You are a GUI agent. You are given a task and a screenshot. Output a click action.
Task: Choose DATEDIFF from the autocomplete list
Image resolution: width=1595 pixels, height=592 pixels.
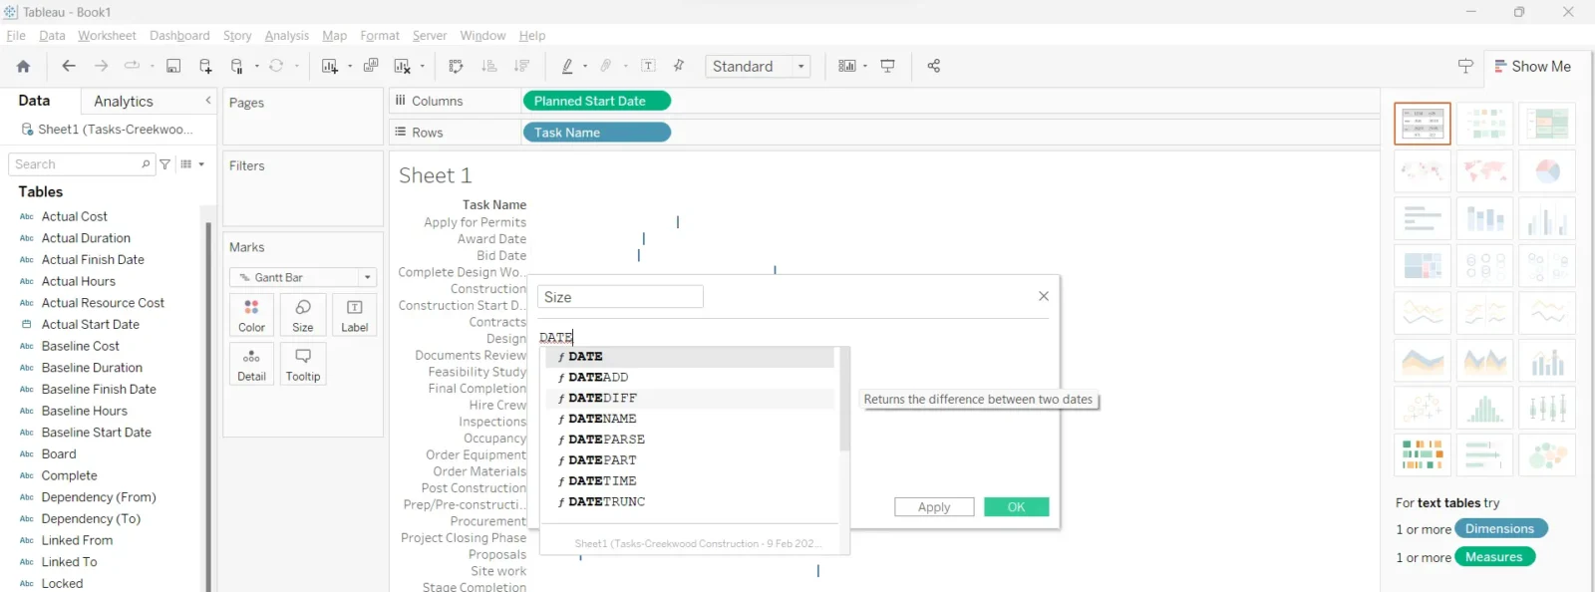(690, 398)
